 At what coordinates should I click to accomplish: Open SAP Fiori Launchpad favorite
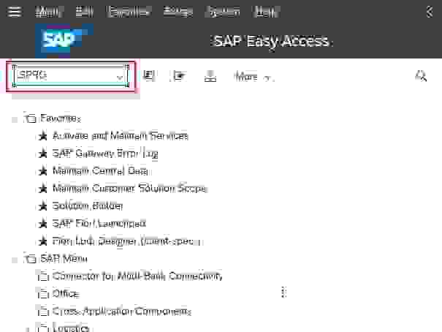99,224
